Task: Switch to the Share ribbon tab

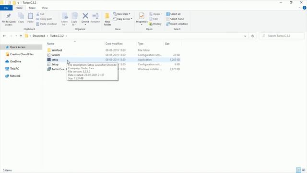Action: [32, 8]
